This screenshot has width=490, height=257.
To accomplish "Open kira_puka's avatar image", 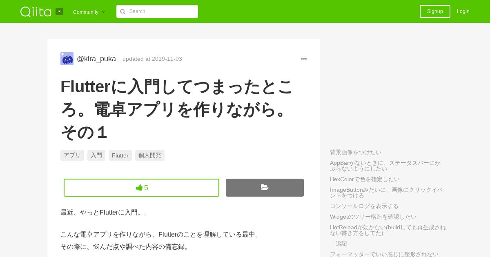I will point(67,59).
